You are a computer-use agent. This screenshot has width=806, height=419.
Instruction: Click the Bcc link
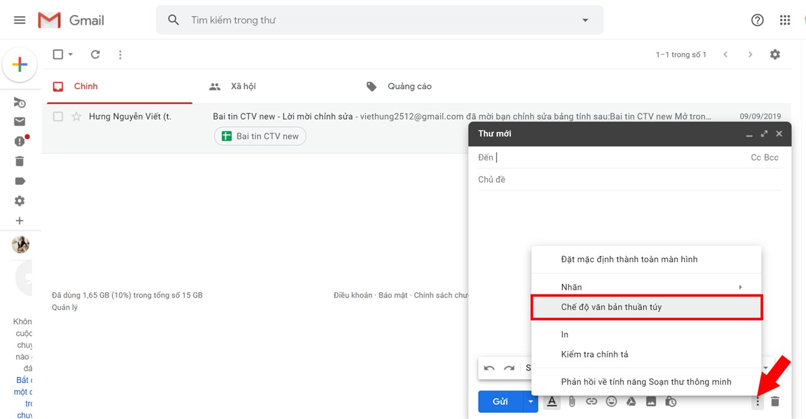tap(771, 157)
